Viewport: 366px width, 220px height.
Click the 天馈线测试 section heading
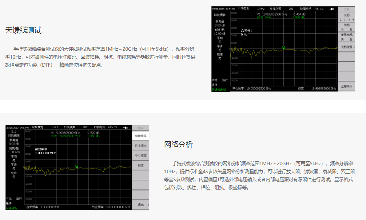(x=23, y=30)
